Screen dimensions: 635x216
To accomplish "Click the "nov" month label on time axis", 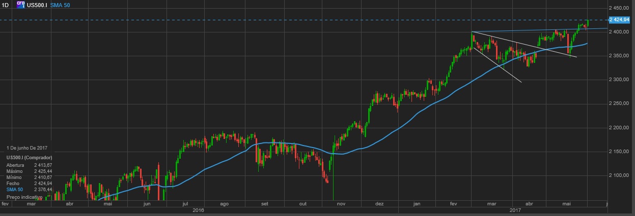I will pos(341,203).
